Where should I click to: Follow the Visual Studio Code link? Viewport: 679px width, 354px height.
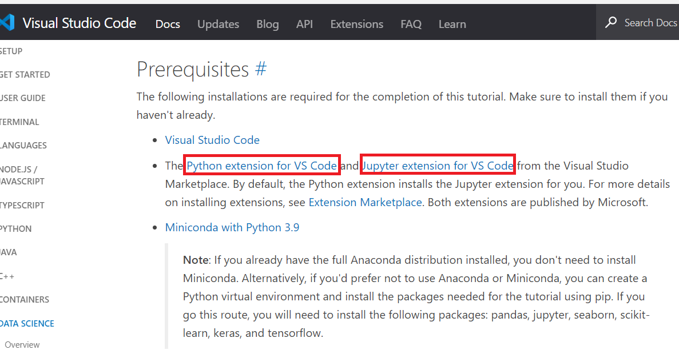point(212,140)
